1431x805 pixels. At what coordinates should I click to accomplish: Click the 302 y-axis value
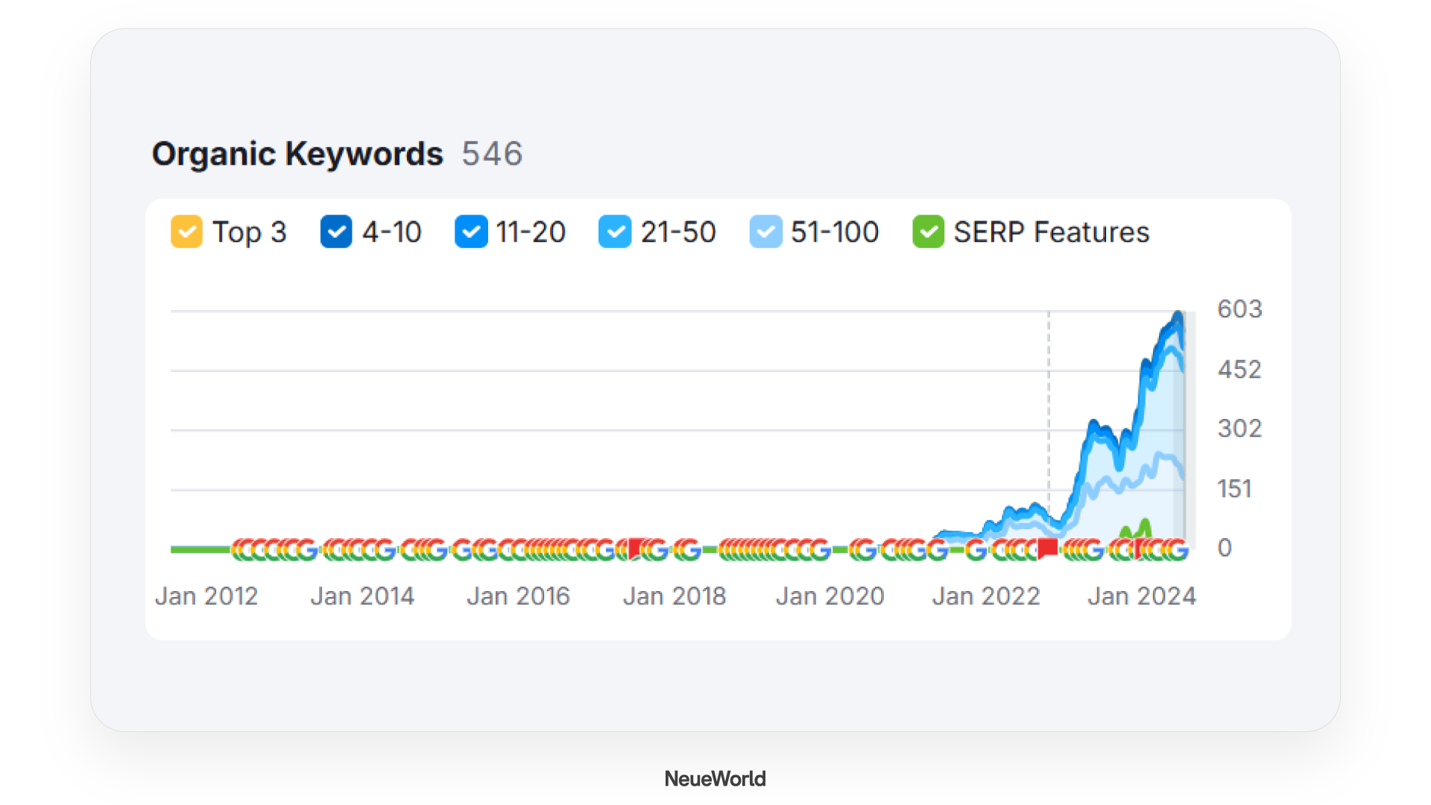coord(1240,429)
